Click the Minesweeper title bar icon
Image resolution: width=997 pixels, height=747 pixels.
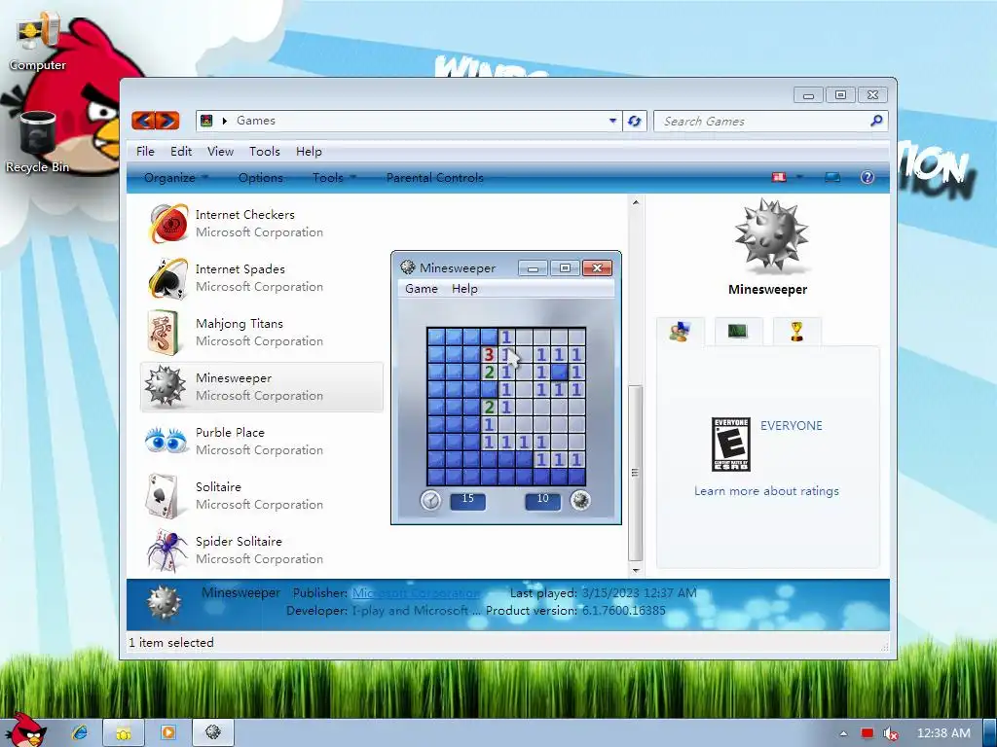pyautogui.click(x=408, y=267)
